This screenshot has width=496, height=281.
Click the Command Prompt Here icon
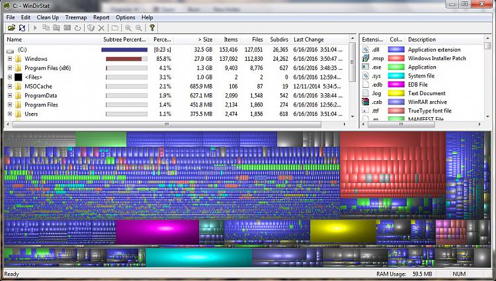[x=67, y=28]
